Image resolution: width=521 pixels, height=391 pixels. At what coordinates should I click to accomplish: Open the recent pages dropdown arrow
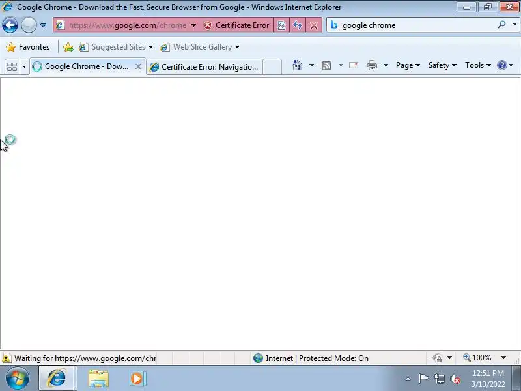point(43,25)
